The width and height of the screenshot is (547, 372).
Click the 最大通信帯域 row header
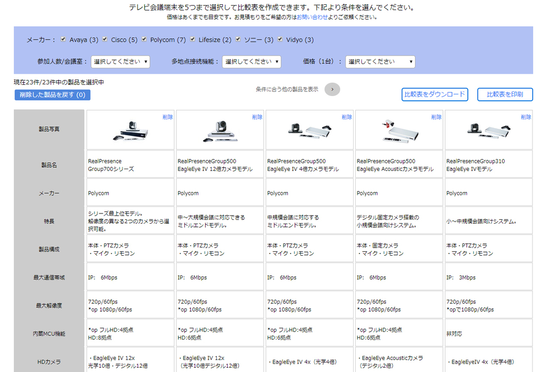(49, 278)
